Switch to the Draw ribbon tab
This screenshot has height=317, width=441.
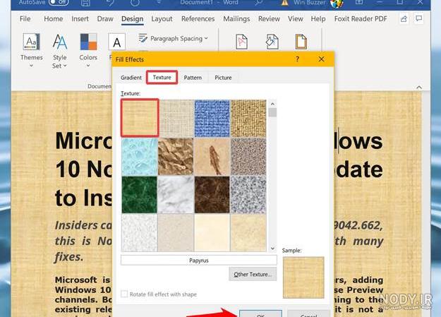(x=105, y=18)
